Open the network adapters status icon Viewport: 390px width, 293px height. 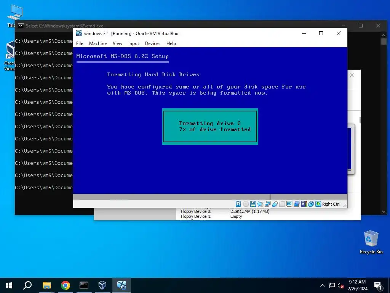(x=267, y=204)
